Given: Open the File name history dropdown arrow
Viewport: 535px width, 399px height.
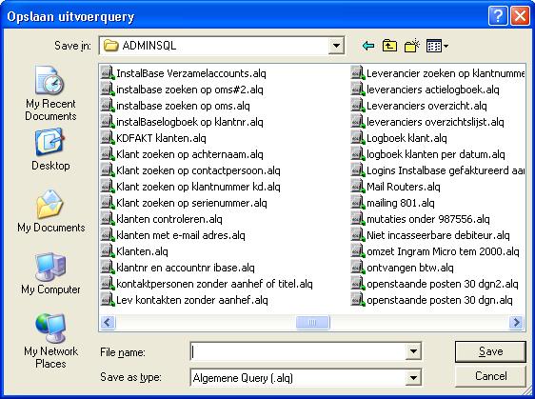Looking at the screenshot, I should 413,351.
